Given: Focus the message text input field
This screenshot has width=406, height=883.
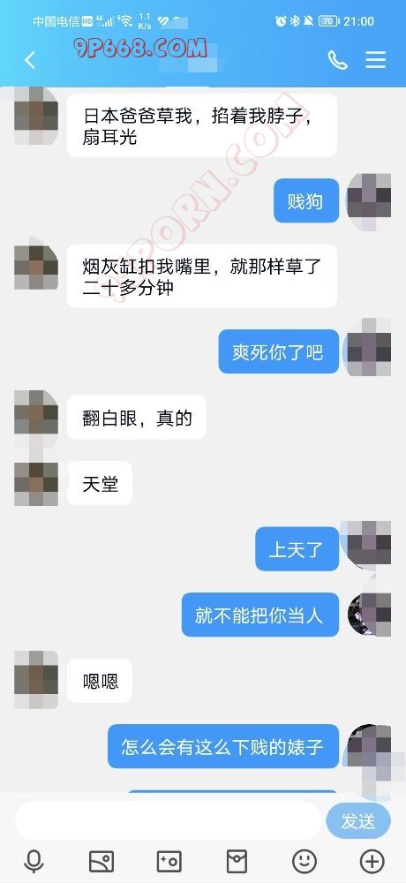Looking at the screenshot, I should tap(168, 821).
